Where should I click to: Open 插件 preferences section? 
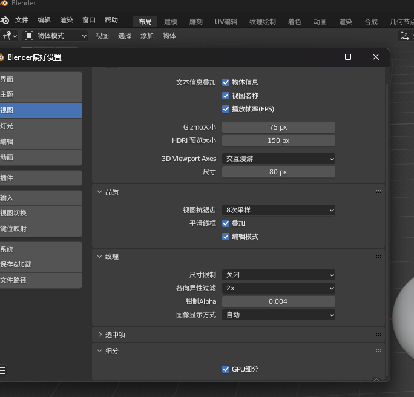[41, 178]
